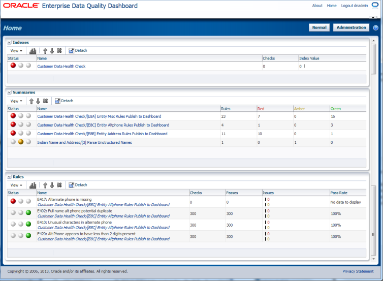Sort Summaries by Green column header
The height and width of the screenshot is (281, 383).
(x=348, y=109)
